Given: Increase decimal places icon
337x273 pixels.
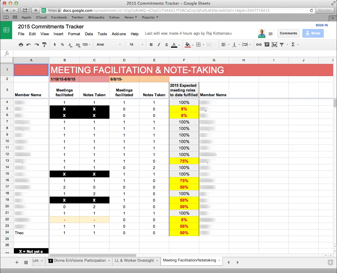Looking at the screenshot, I should click(78, 45).
